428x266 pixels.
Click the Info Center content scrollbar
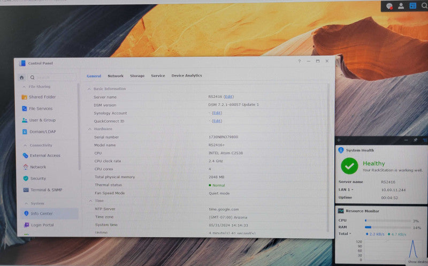[x=328, y=158]
